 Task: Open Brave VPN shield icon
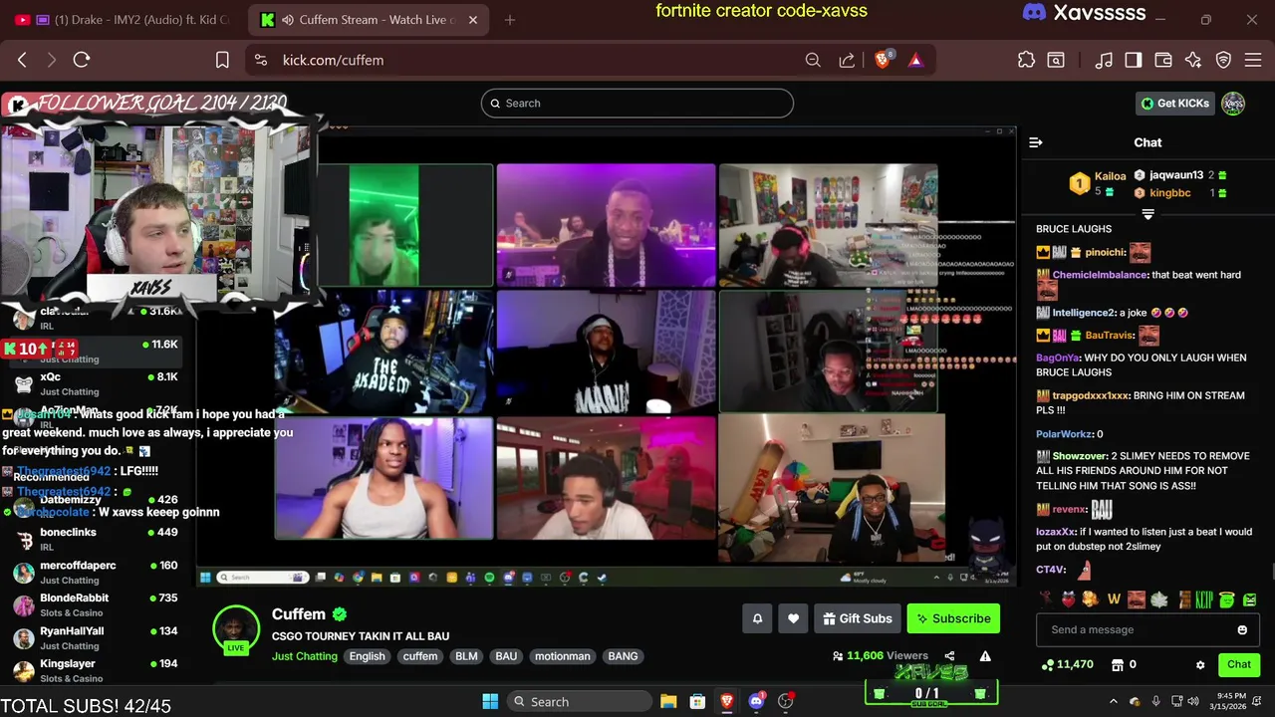pos(1224,60)
